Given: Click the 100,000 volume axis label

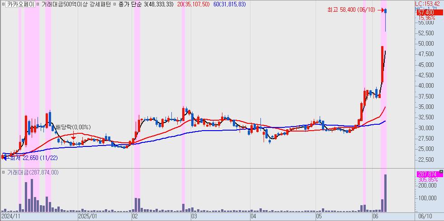Looking at the screenshot, I should click(428, 198).
